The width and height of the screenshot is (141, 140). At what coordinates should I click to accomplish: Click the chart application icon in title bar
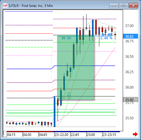pyautogui.click(x=5, y=6)
